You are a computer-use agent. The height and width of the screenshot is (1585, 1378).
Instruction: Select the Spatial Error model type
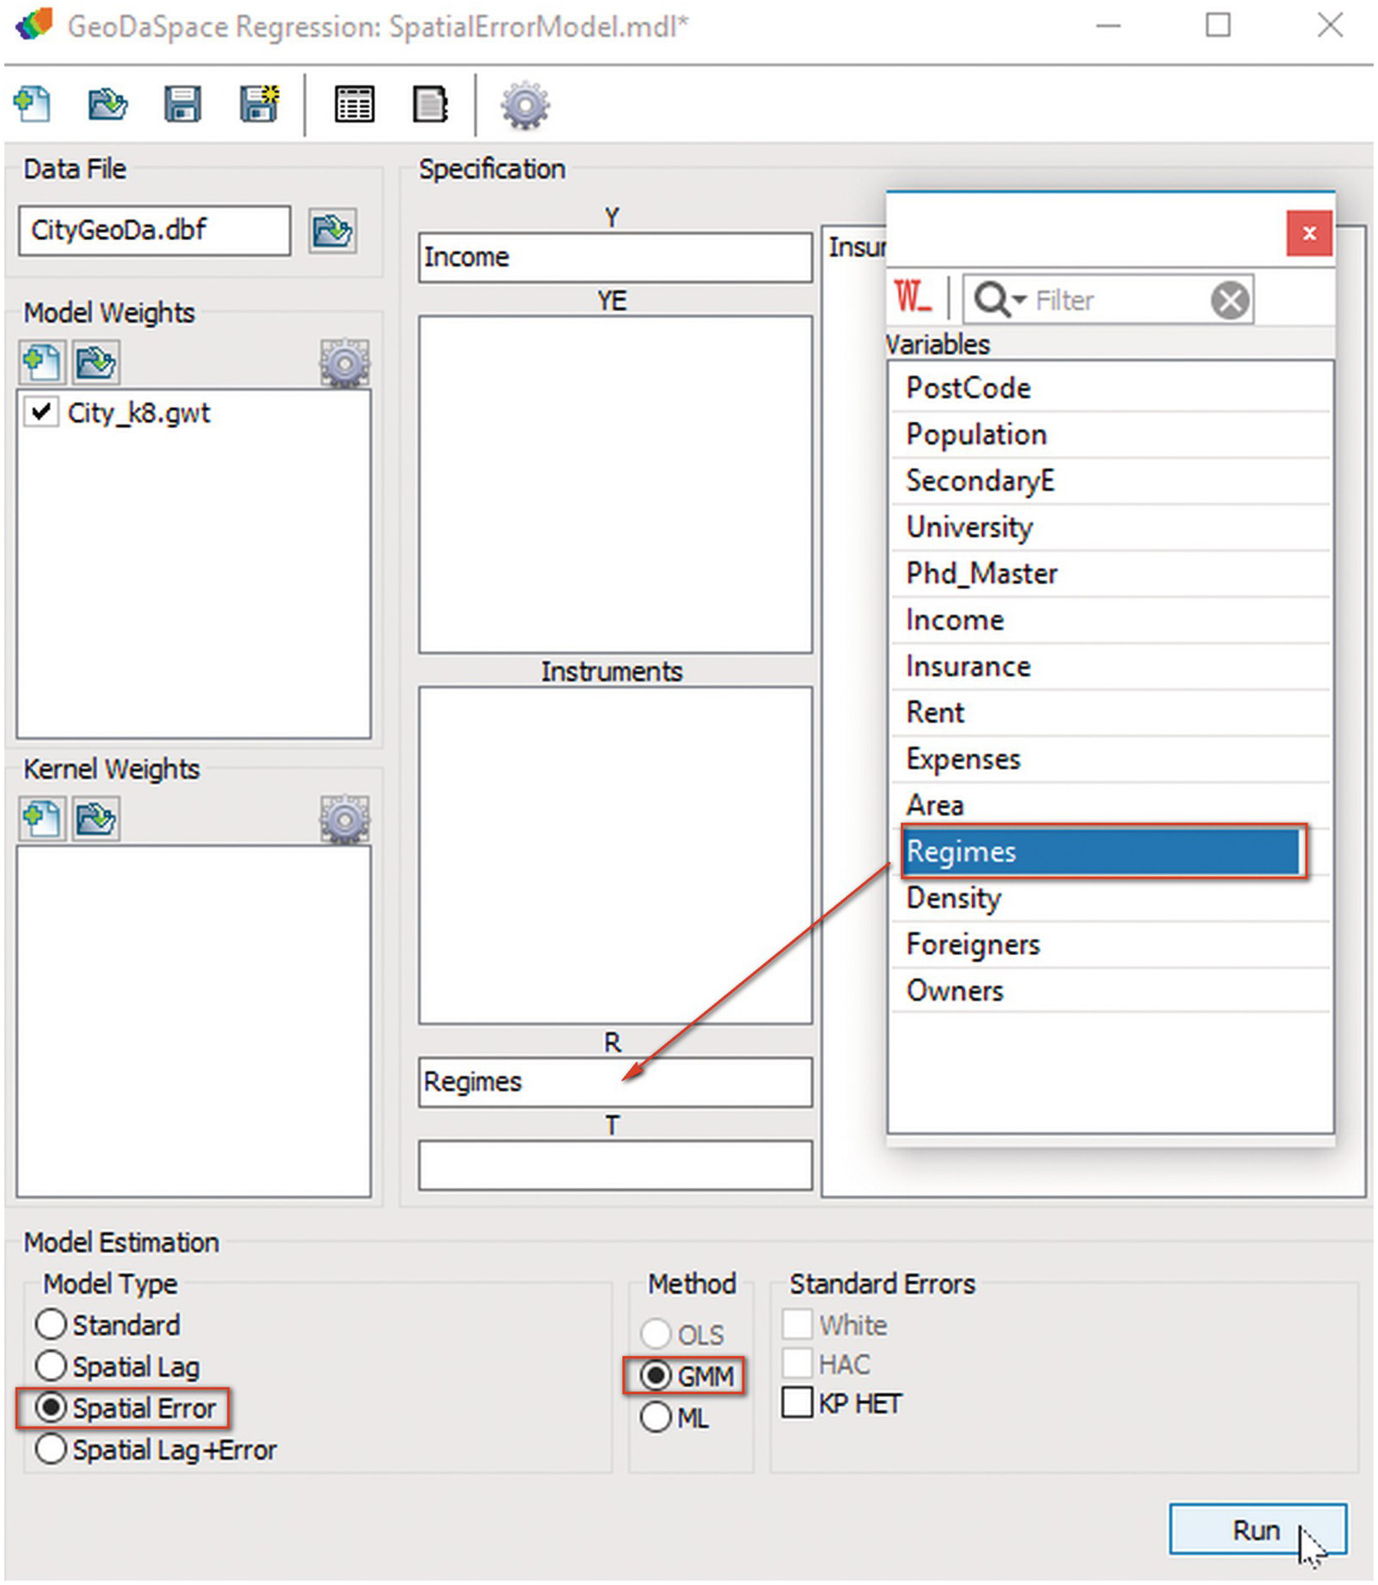[126, 1408]
